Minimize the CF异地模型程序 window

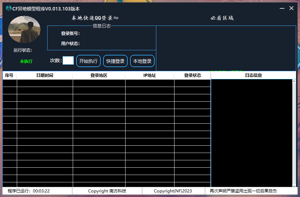(282, 8)
